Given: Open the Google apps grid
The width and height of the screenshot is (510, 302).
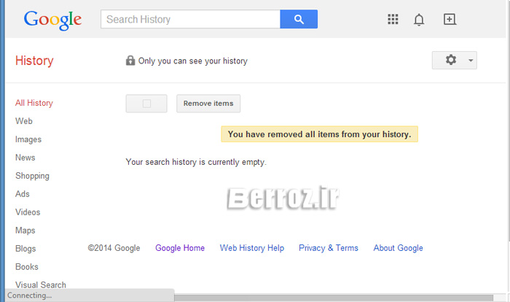Looking at the screenshot, I should [393, 20].
